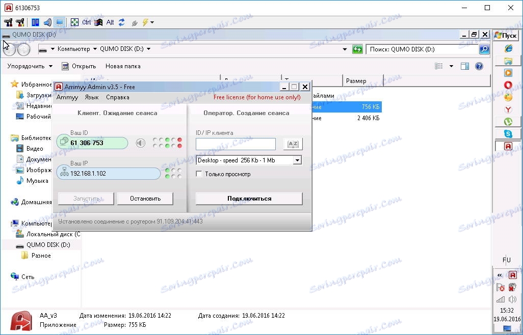Screen dimensions: 523x335
Task: Switch to full screen using the green arrows icon
Action: tap(75, 22)
